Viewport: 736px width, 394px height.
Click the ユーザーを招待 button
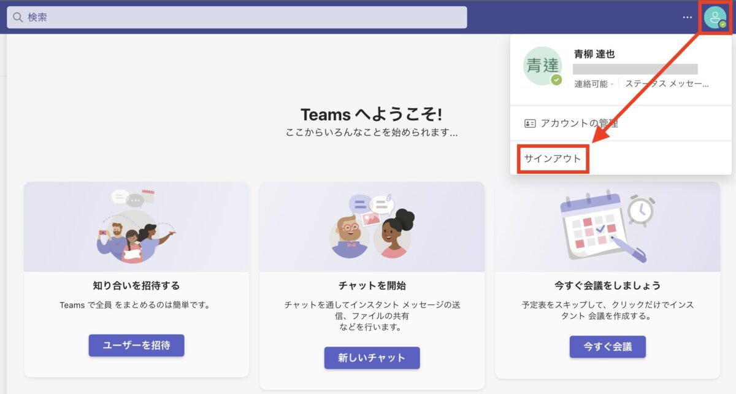(x=136, y=346)
